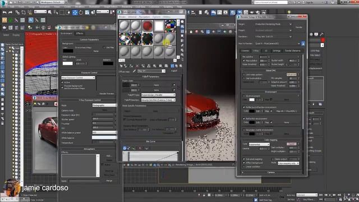The image size is (359, 202).
Task: Activate the Select and Scale tool
Action: 87,12
